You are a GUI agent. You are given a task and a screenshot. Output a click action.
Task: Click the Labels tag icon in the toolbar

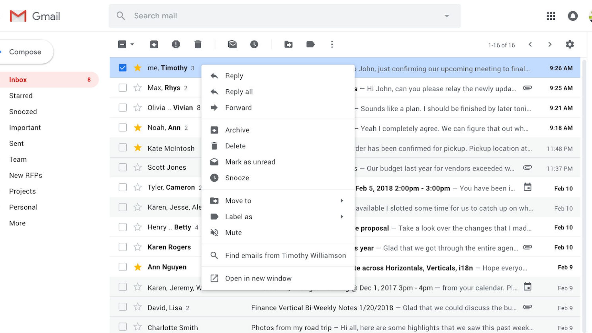point(310,44)
